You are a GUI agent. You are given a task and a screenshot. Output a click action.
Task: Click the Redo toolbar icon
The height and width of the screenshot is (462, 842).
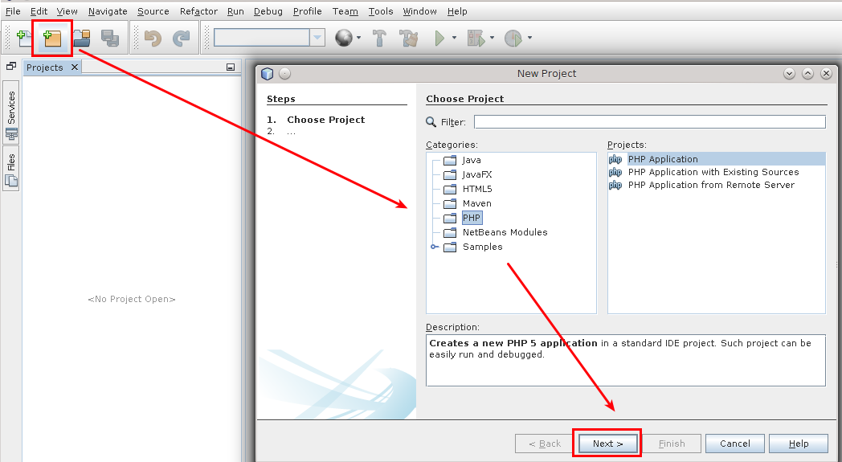click(181, 38)
